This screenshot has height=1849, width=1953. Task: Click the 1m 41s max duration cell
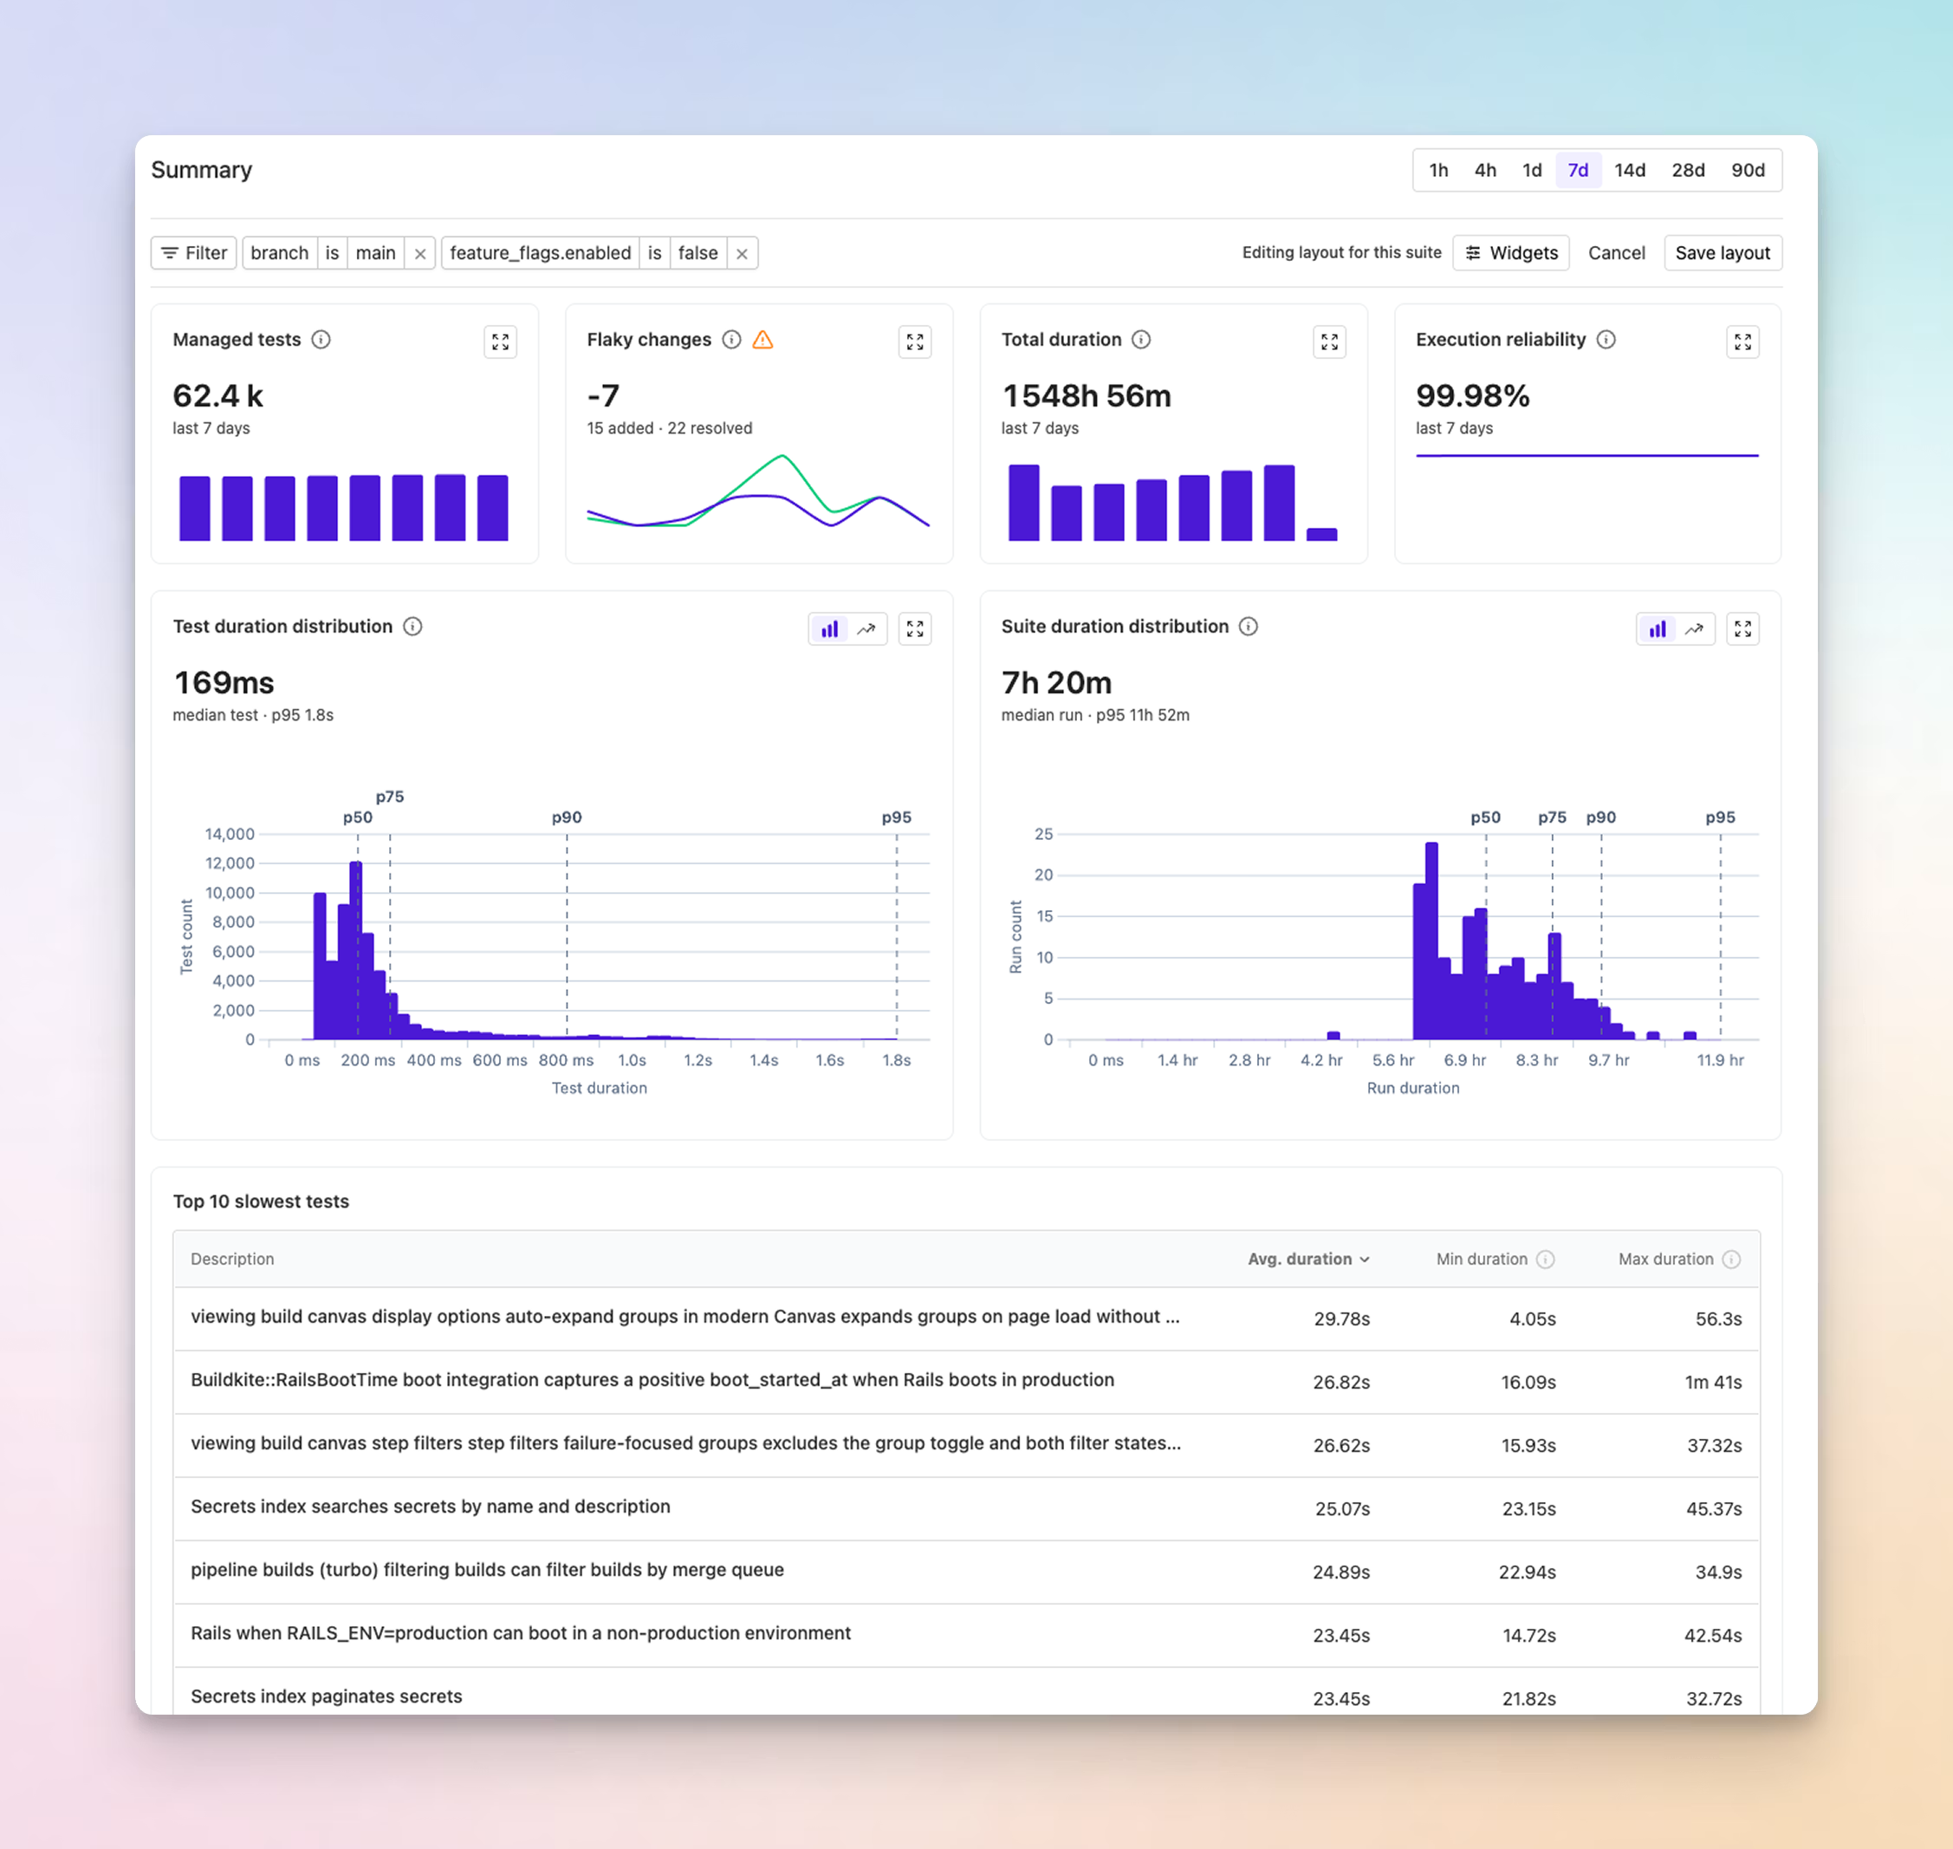pyautogui.click(x=1713, y=1382)
